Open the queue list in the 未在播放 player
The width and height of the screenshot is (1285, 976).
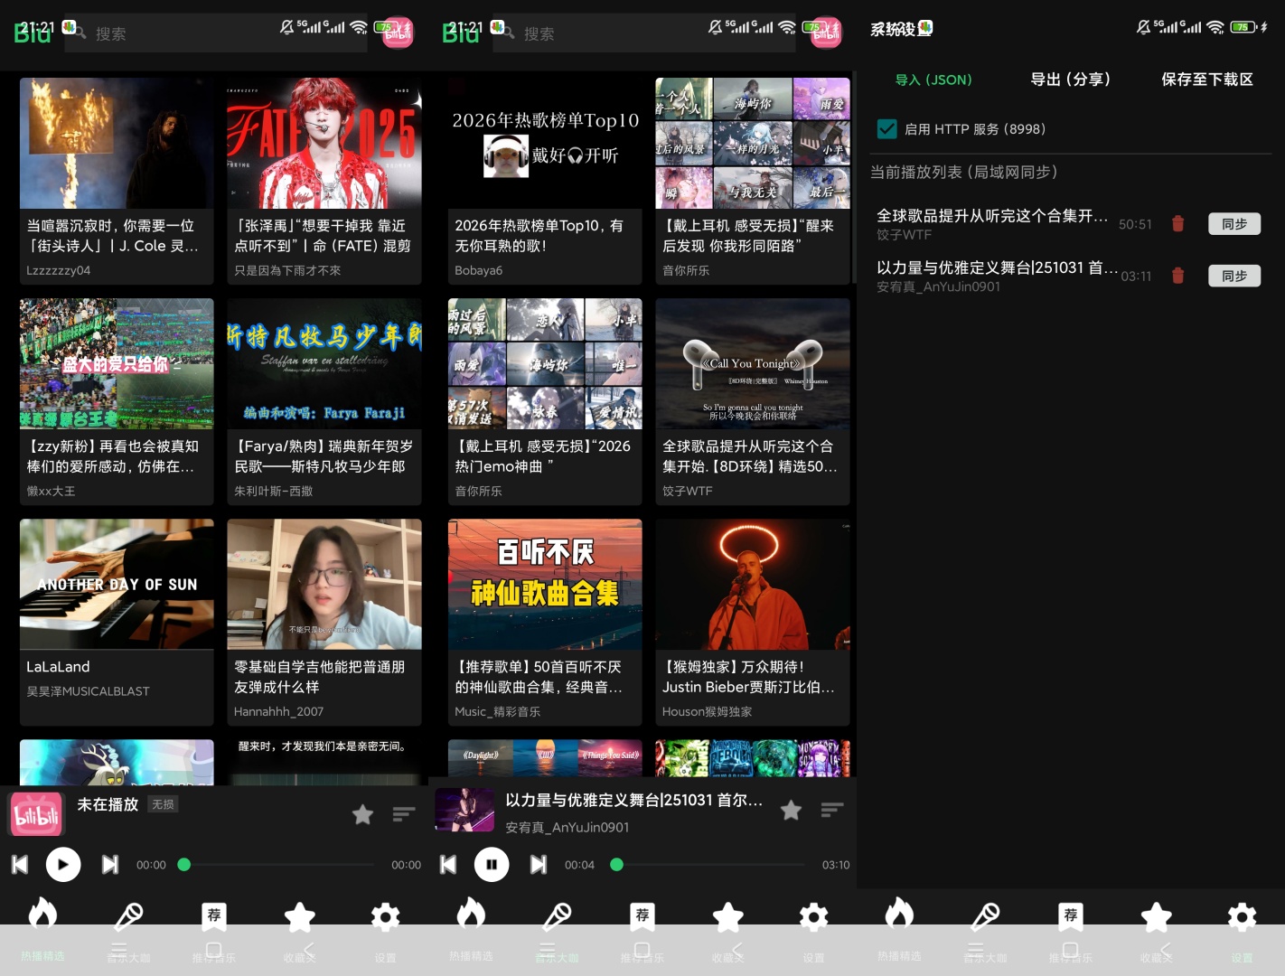click(x=404, y=814)
